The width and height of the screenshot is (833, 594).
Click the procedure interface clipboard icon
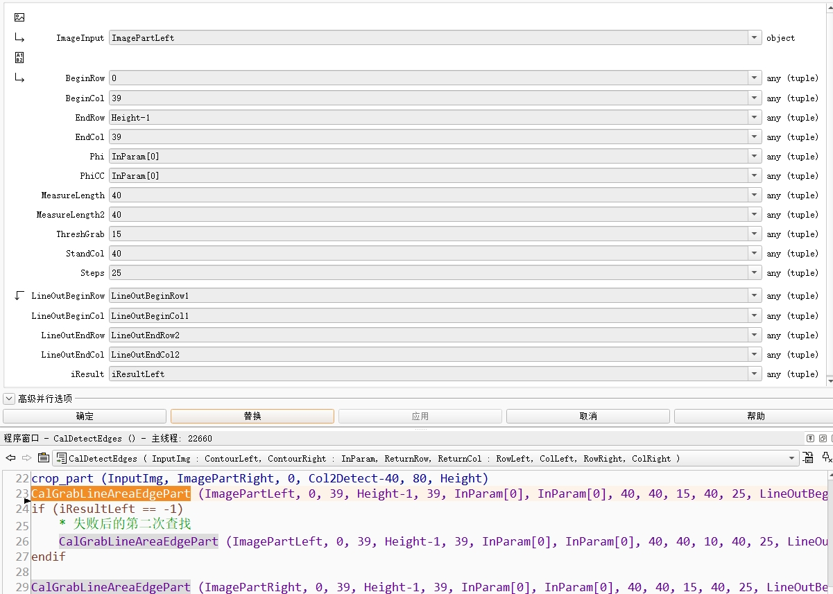coord(43,458)
